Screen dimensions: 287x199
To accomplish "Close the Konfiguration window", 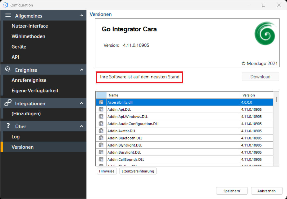I will click(x=279, y=5).
